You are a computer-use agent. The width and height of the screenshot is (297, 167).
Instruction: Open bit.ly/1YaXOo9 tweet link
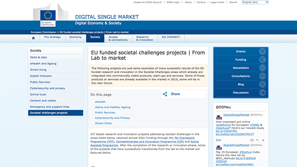click(246, 158)
